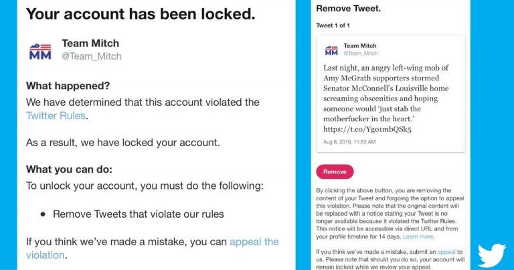Click the 'What you can do:' heading
The height and width of the screenshot is (270, 514).
point(69,170)
